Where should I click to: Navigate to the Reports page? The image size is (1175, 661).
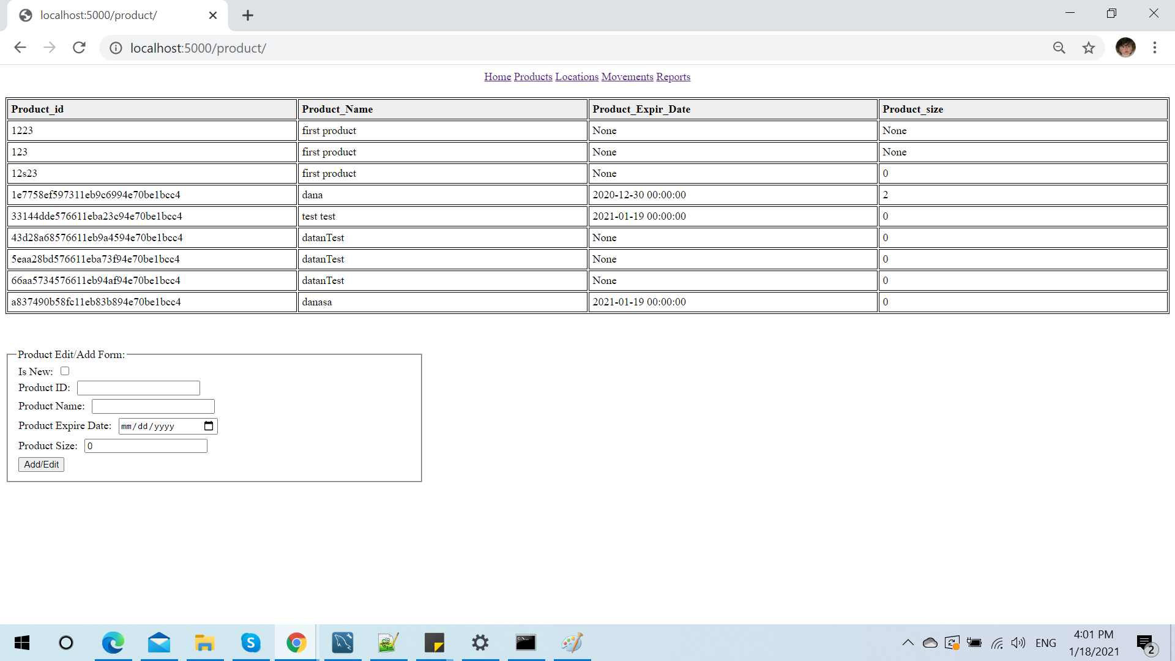[x=673, y=77]
